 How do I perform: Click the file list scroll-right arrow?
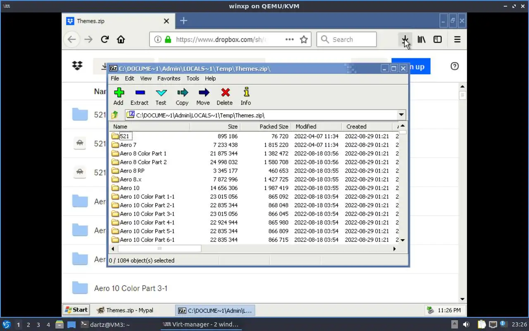click(x=394, y=249)
